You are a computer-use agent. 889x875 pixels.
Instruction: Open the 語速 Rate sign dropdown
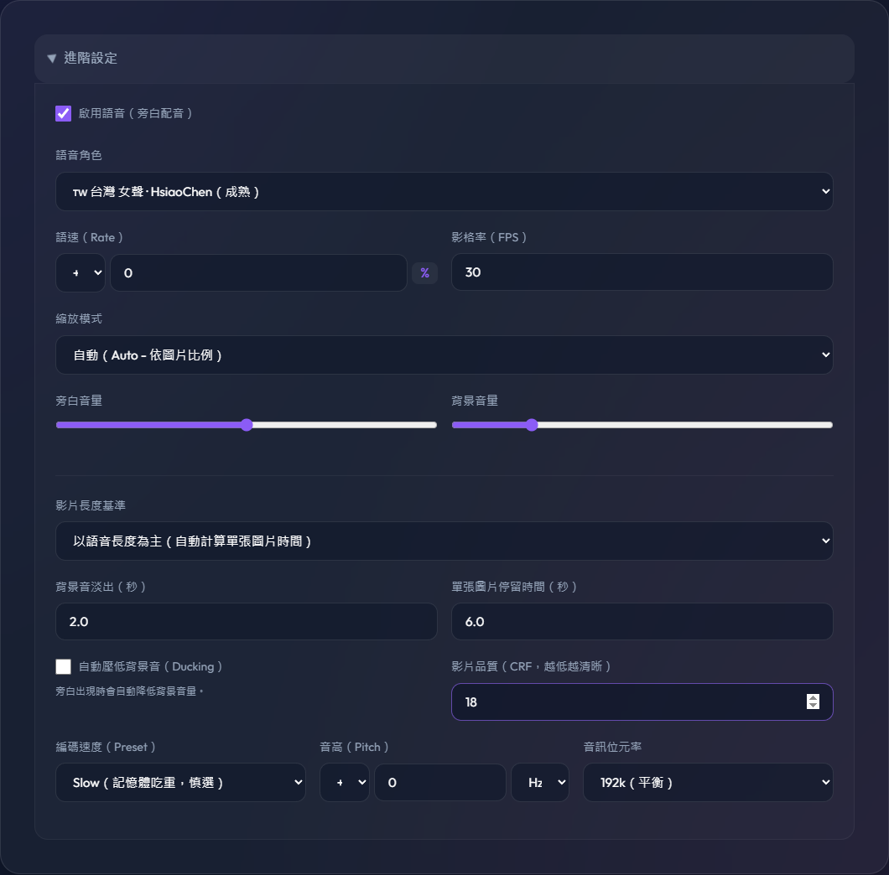click(81, 272)
